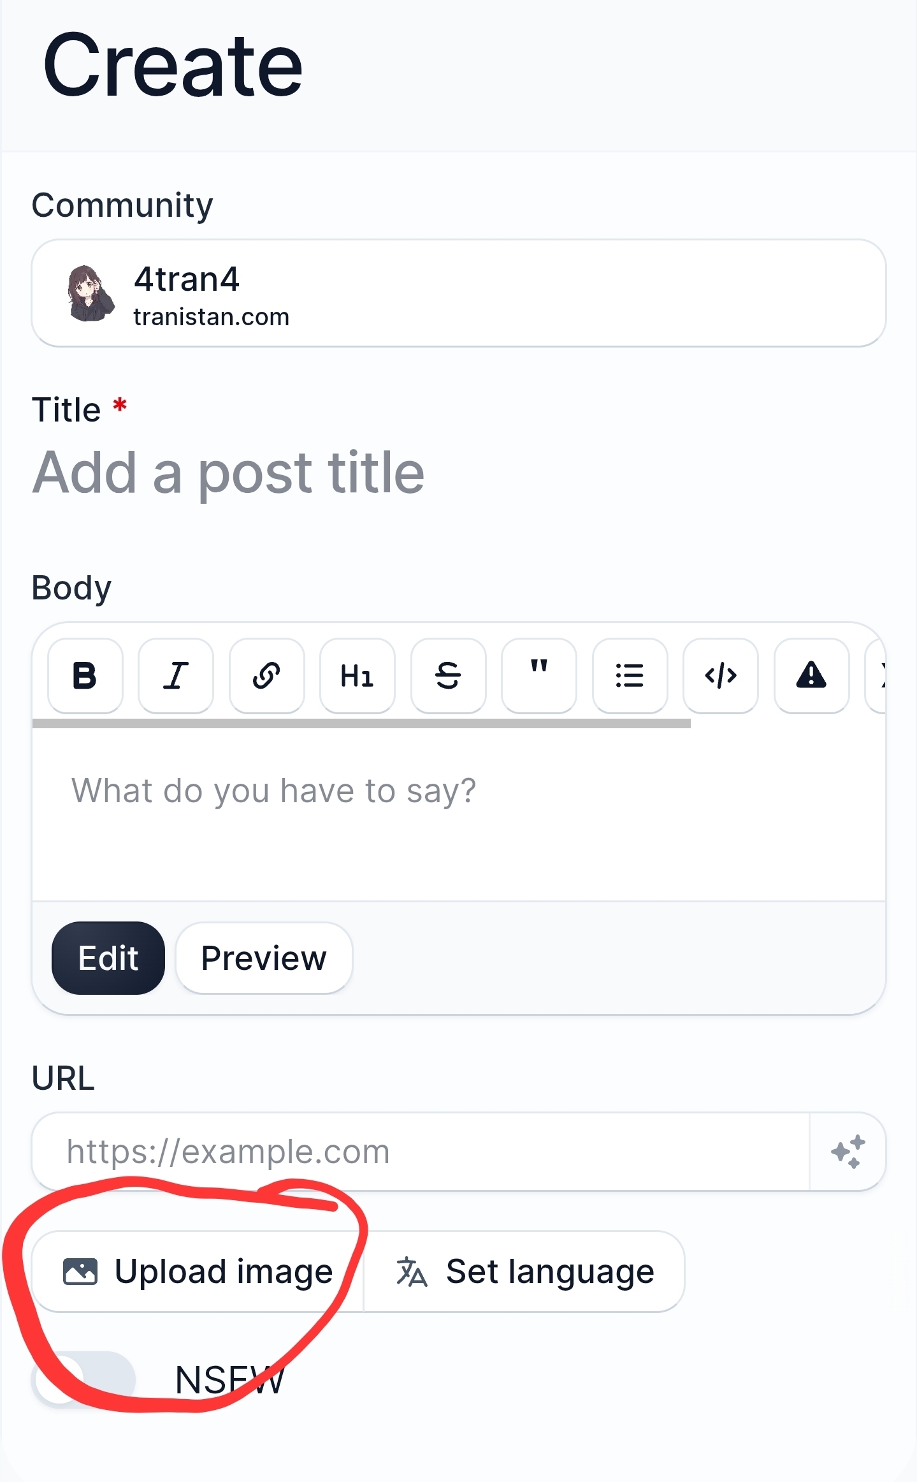
Task: Switch to the Preview tab
Action: click(264, 958)
